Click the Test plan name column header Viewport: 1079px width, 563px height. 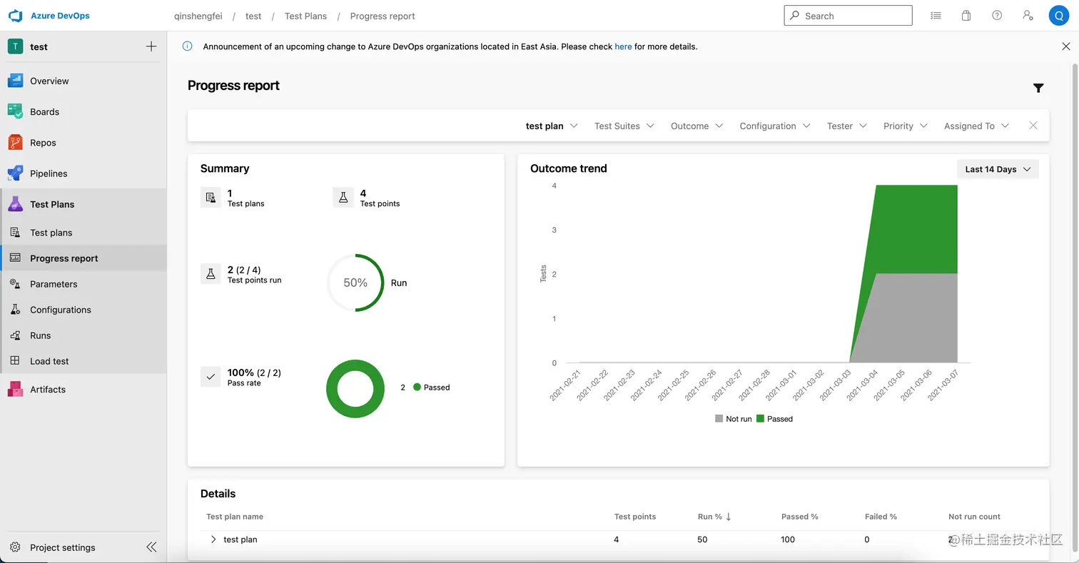pos(235,517)
